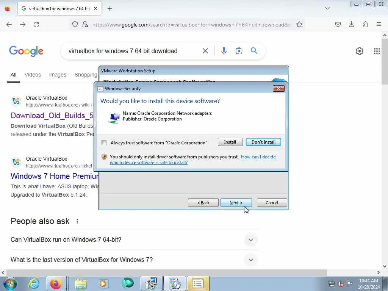
Task: Cancel the VMware Workstation Setup
Action: coord(272,203)
